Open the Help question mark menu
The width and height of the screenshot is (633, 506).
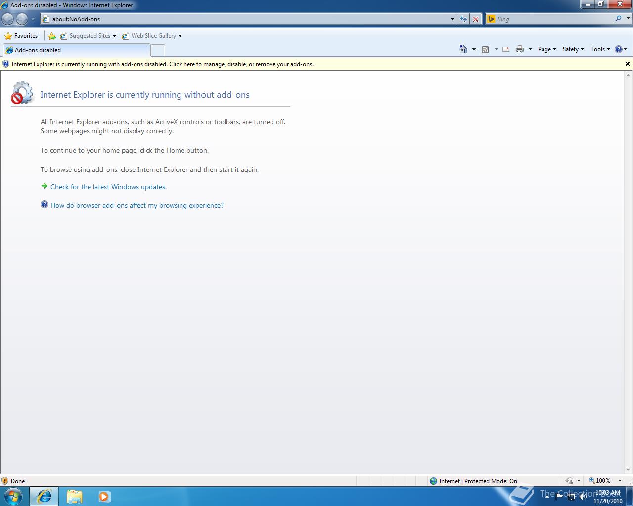[x=621, y=49]
